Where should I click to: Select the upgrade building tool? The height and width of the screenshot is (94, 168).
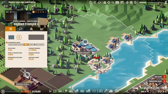click(101, 91)
